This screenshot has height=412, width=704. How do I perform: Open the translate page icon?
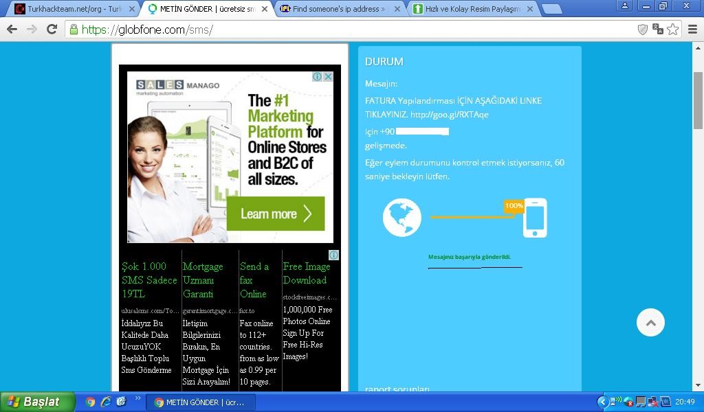658,30
